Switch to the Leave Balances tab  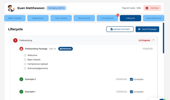click(154, 18)
